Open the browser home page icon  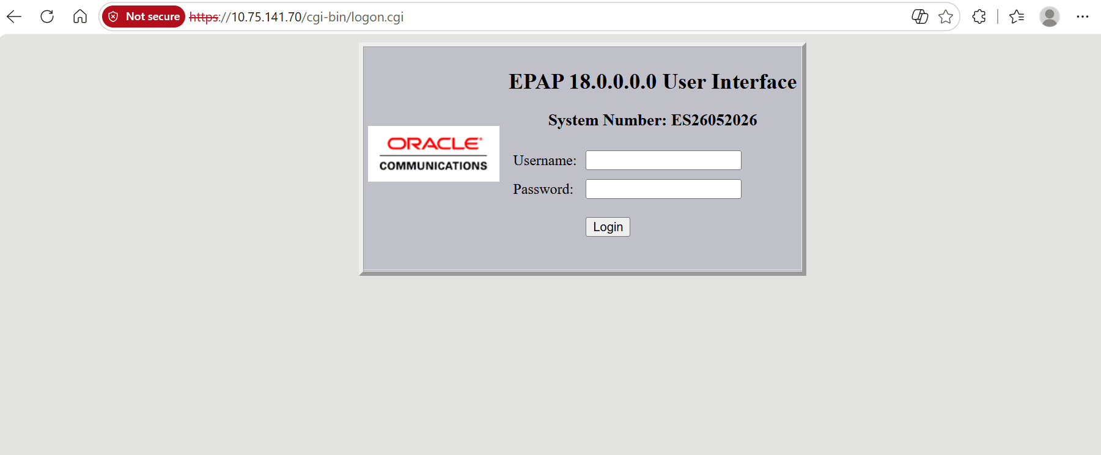point(80,17)
